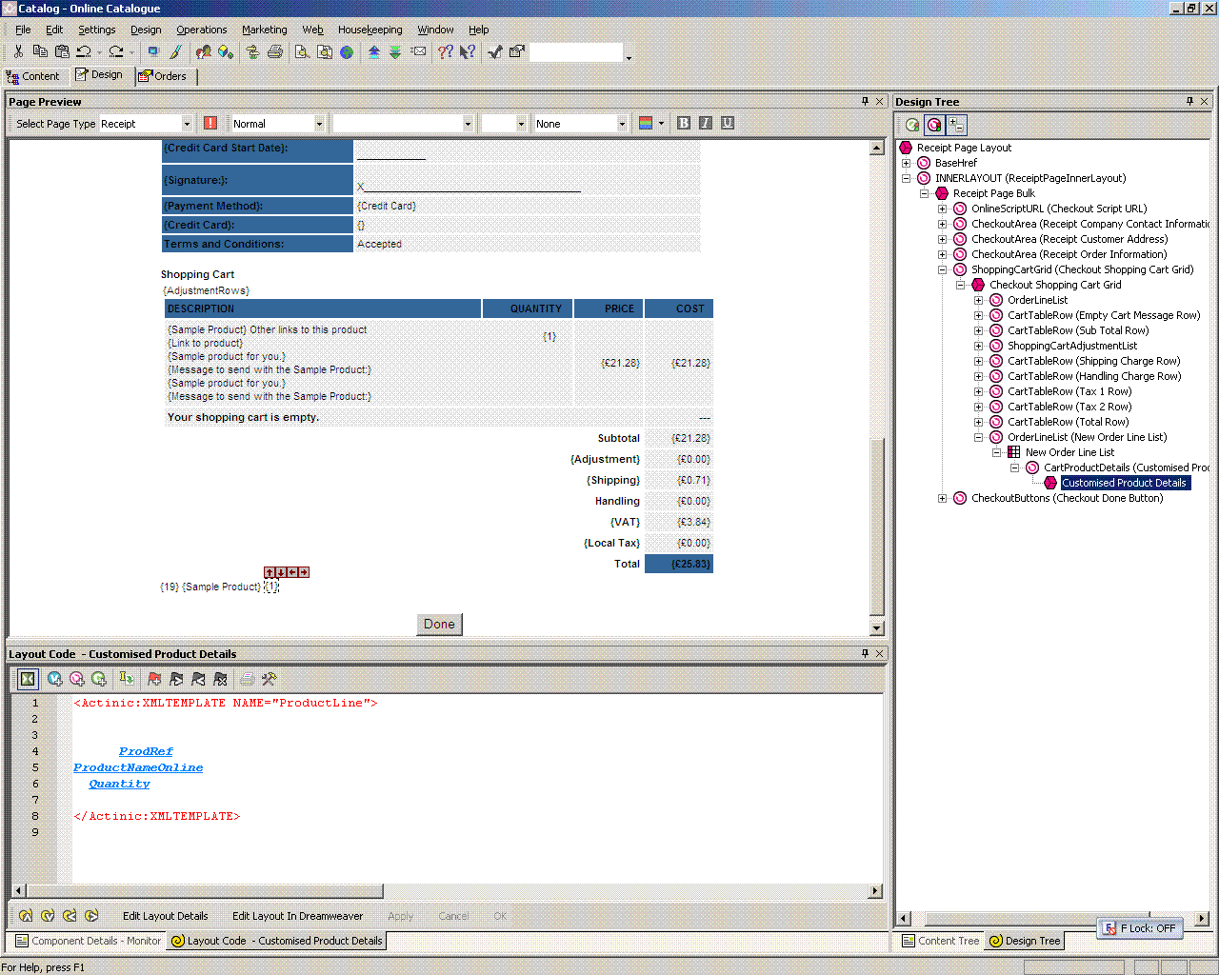Toggle Underline formatting in Page Preview toolbar
Image resolution: width=1219 pixels, height=975 pixels.
(728, 123)
